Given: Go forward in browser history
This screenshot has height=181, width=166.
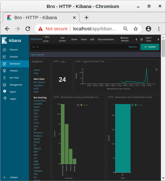Looking at the screenshot, I should point(18,29).
